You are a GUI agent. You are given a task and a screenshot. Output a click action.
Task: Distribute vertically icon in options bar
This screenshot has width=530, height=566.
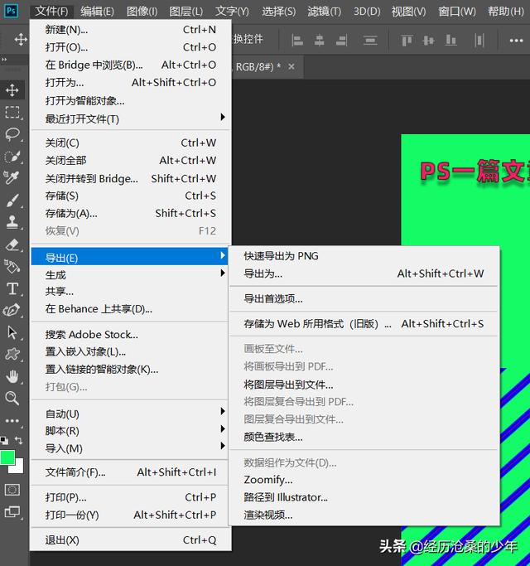(370, 40)
